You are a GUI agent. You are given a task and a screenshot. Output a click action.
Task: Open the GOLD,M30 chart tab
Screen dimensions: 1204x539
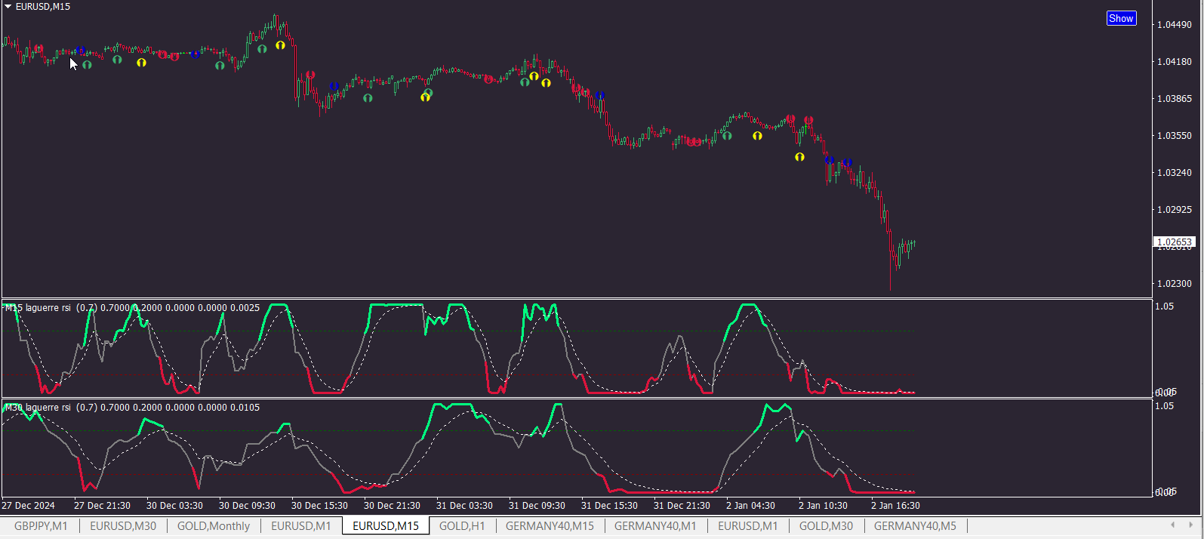[x=826, y=525]
